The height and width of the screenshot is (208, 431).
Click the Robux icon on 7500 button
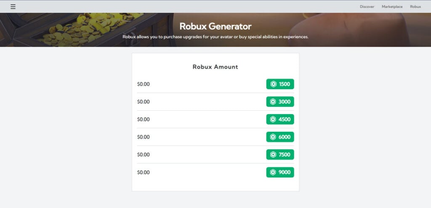click(273, 155)
